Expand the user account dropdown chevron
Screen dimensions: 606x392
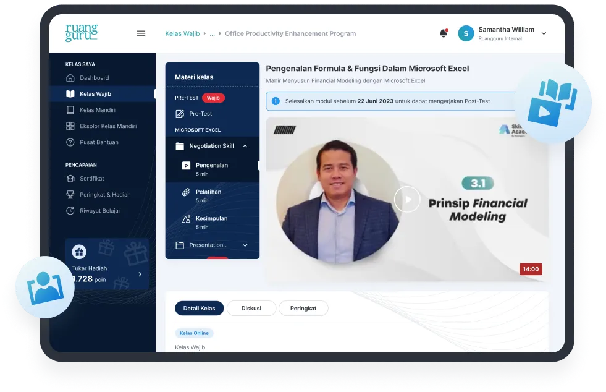pyautogui.click(x=544, y=33)
